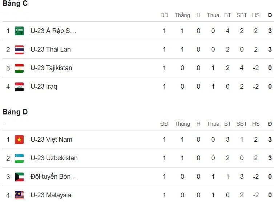Click the truncated Đội tuyển Bón… team name
Image resolution: width=274 pixels, height=202 pixels.
[x=53, y=177]
